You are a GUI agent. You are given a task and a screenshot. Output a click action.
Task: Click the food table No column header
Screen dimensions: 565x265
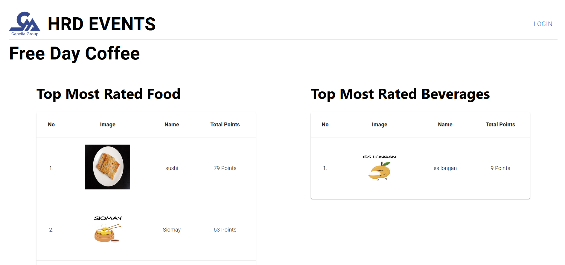click(51, 125)
